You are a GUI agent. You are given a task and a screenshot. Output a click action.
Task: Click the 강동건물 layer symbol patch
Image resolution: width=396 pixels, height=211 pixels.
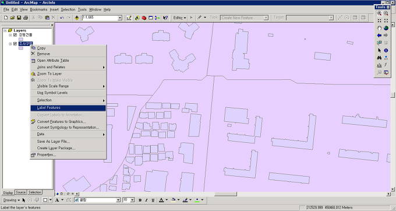(21, 39)
